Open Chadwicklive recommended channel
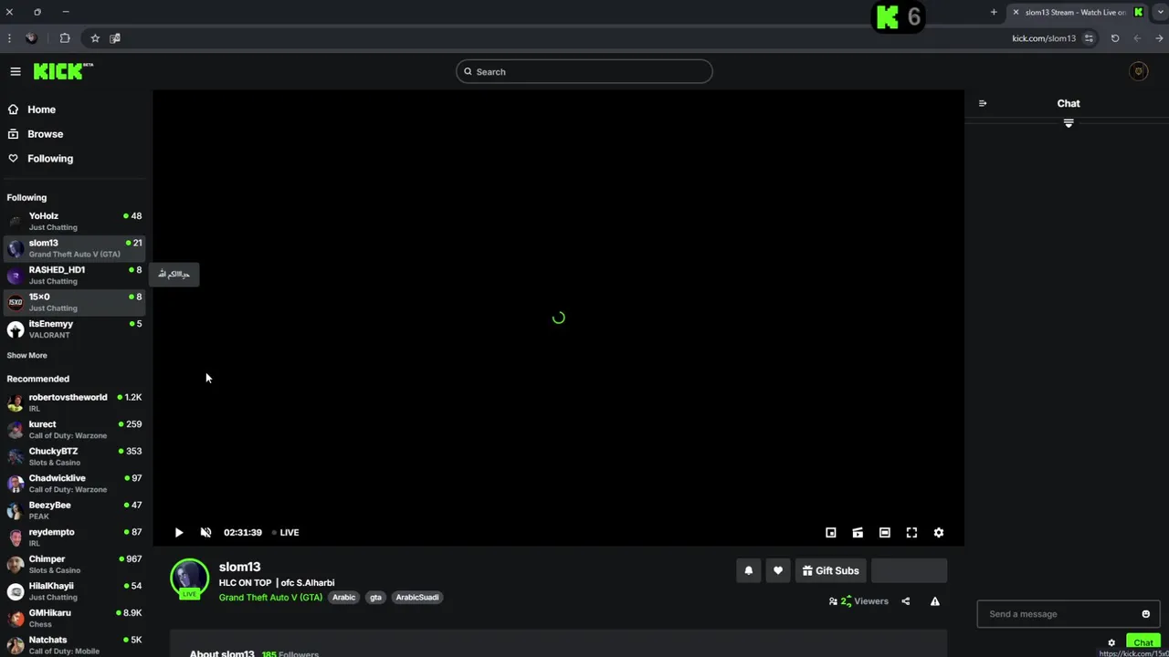The image size is (1169, 657). click(75, 483)
